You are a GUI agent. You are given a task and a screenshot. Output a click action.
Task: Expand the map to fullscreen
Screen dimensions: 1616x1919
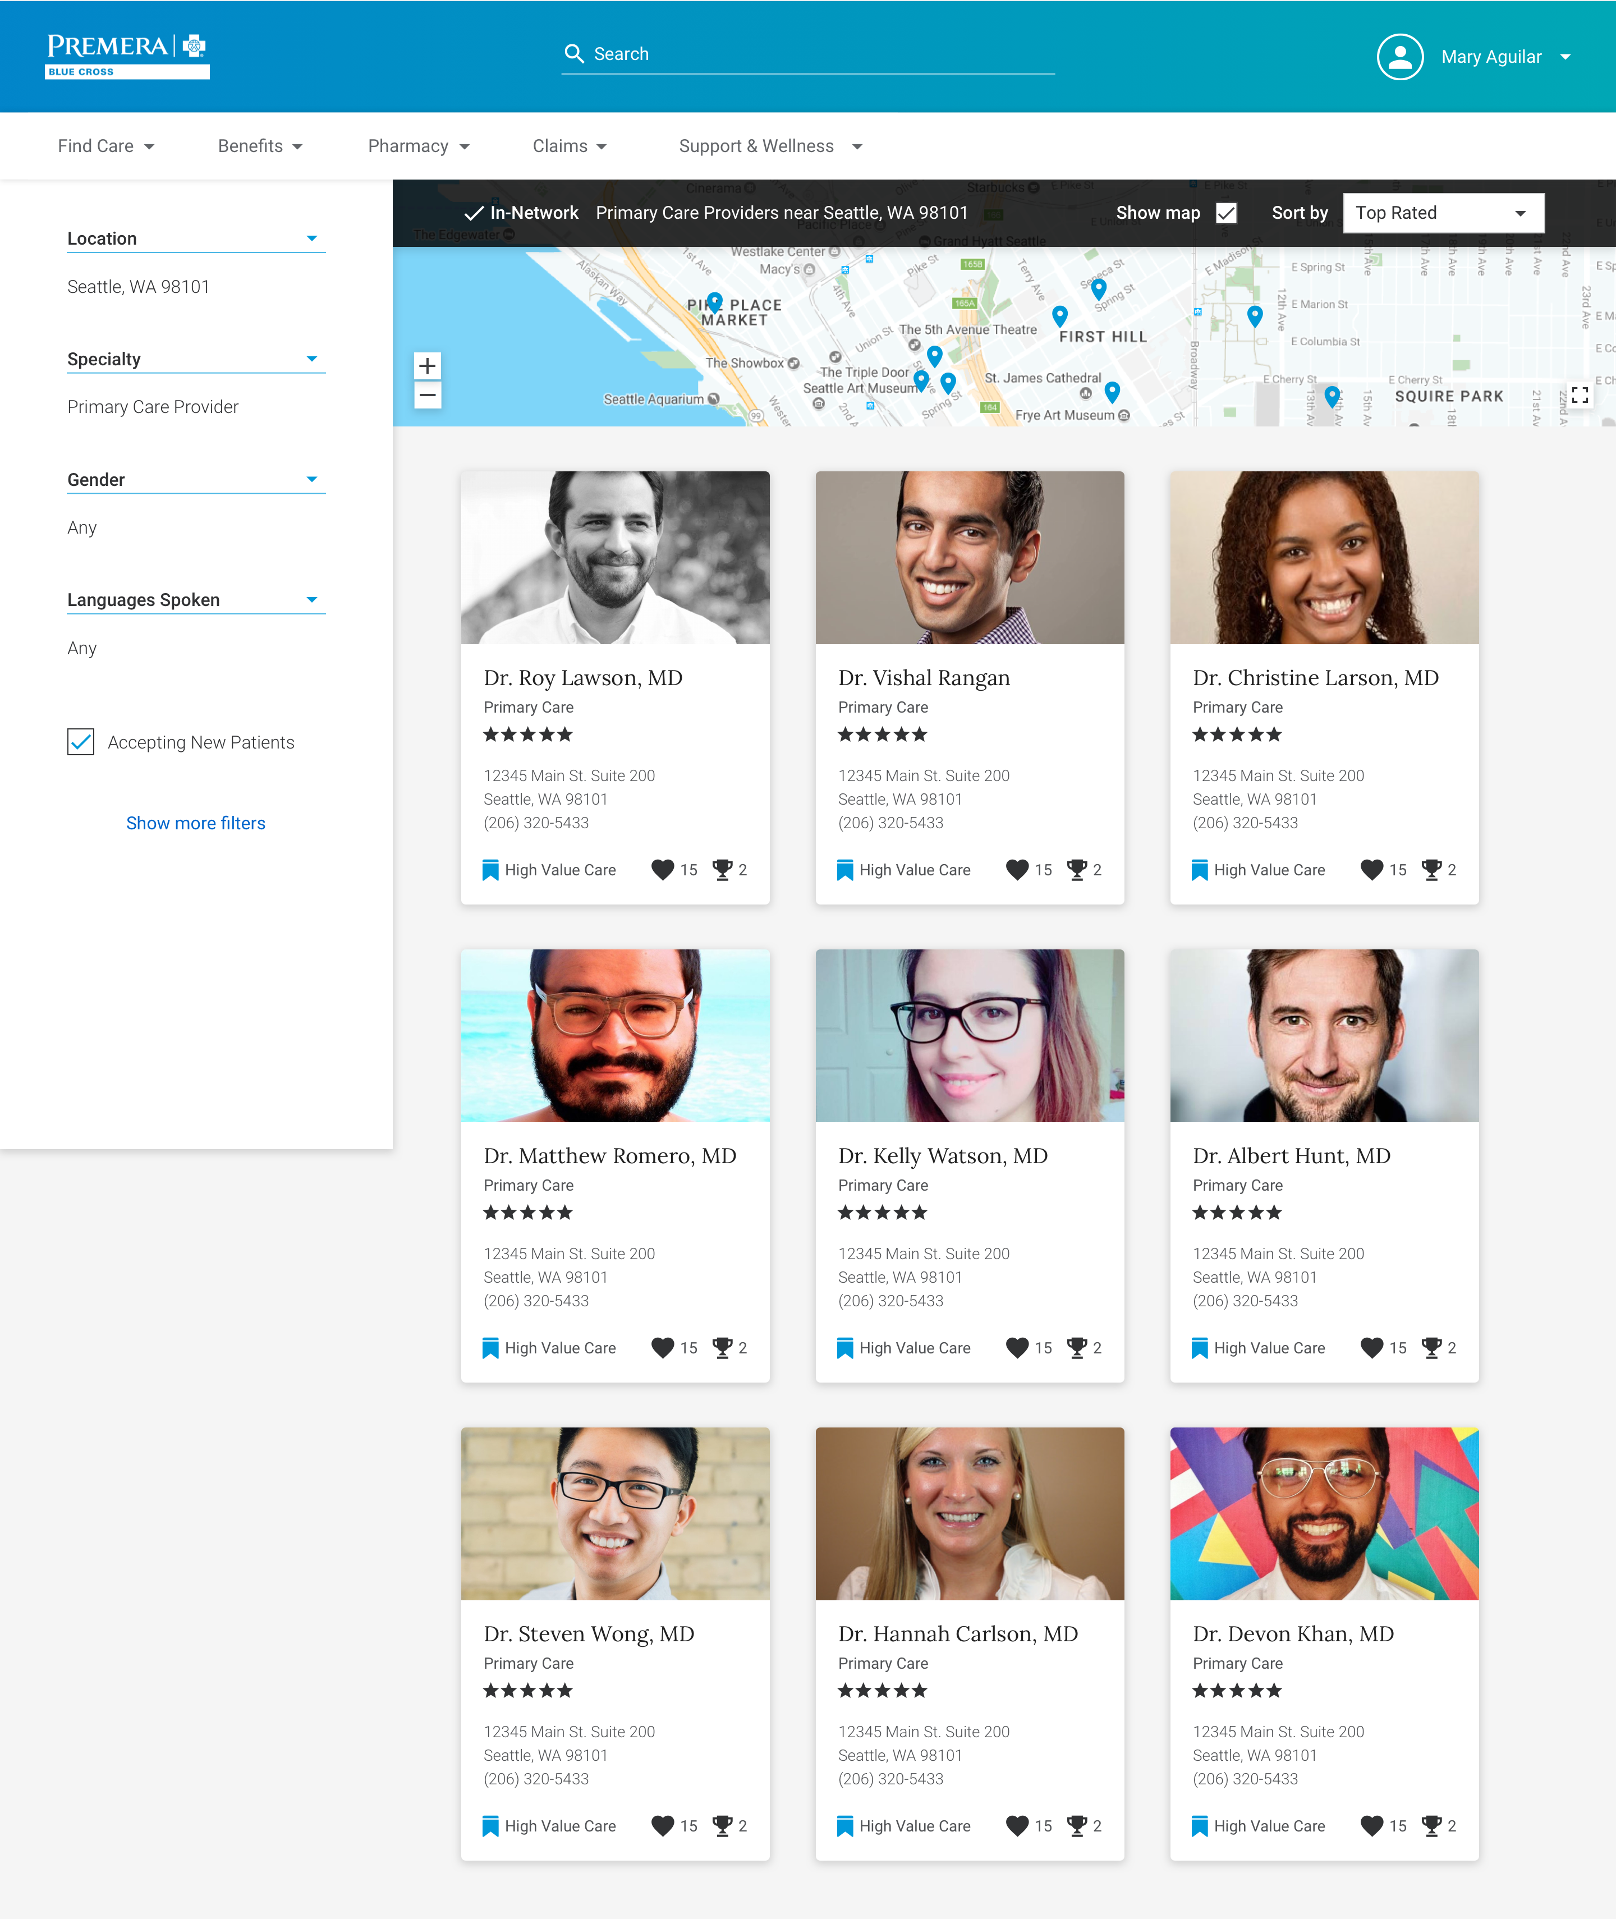click(1580, 395)
